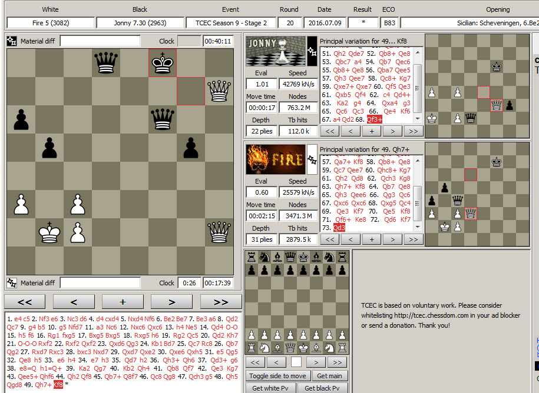Jump to last move on main board
This screenshot has height=393, width=539.
(x=221, y=302)
